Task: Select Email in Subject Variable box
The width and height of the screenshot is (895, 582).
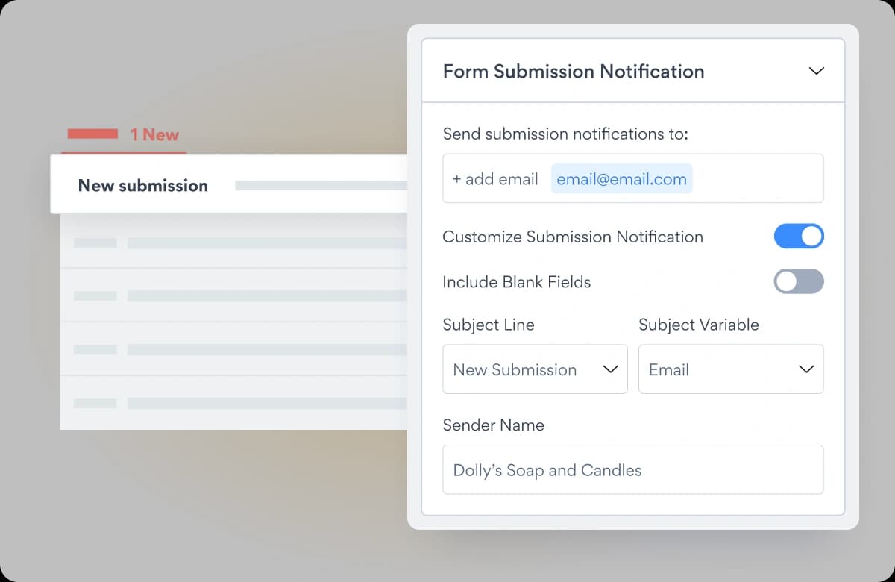Action: click(669, 369)
